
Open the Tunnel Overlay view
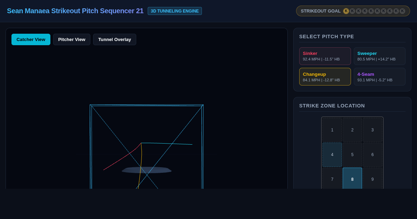[115, 39]
